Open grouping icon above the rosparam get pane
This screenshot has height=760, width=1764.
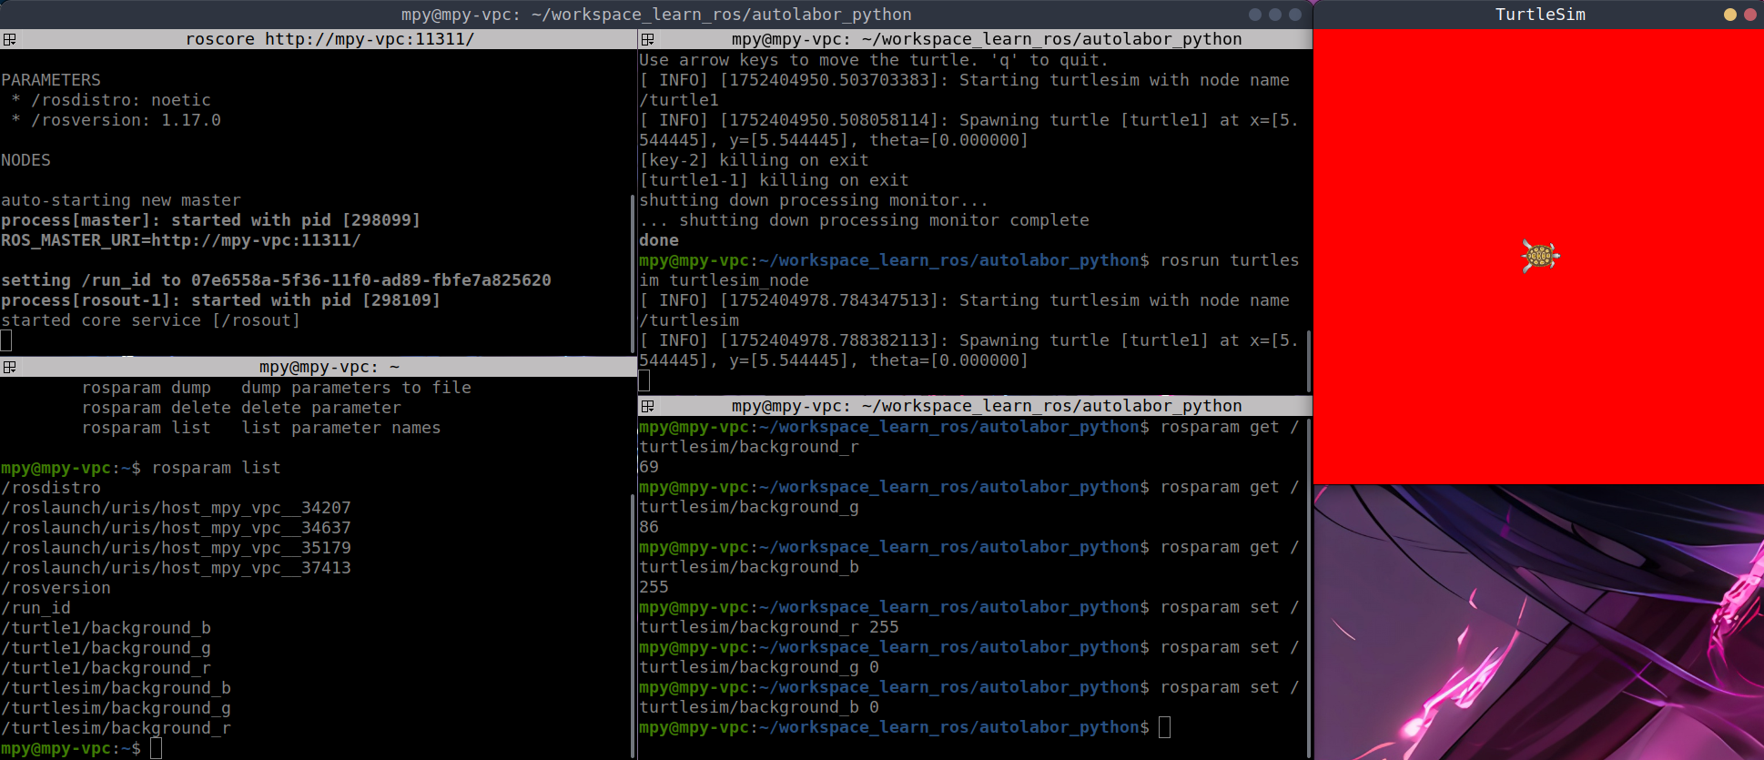(x=648, y=406)
